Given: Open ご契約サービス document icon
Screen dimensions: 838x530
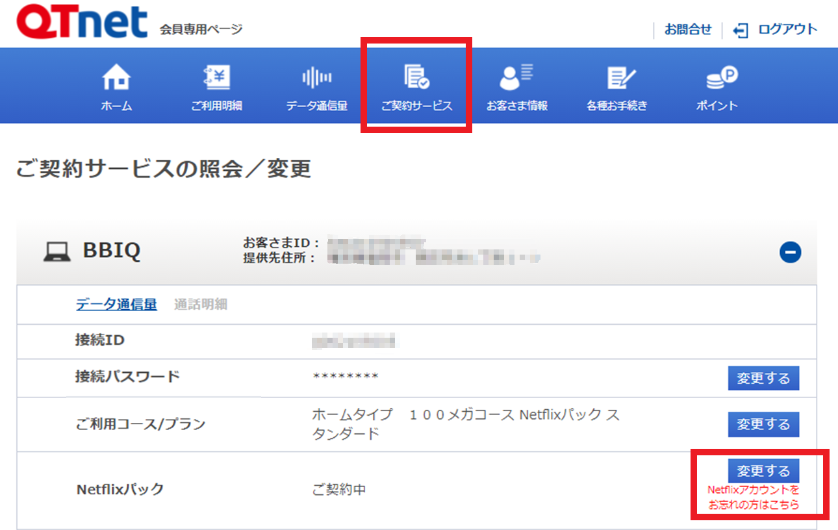Looking at the screenshot, I should [416, 77].
